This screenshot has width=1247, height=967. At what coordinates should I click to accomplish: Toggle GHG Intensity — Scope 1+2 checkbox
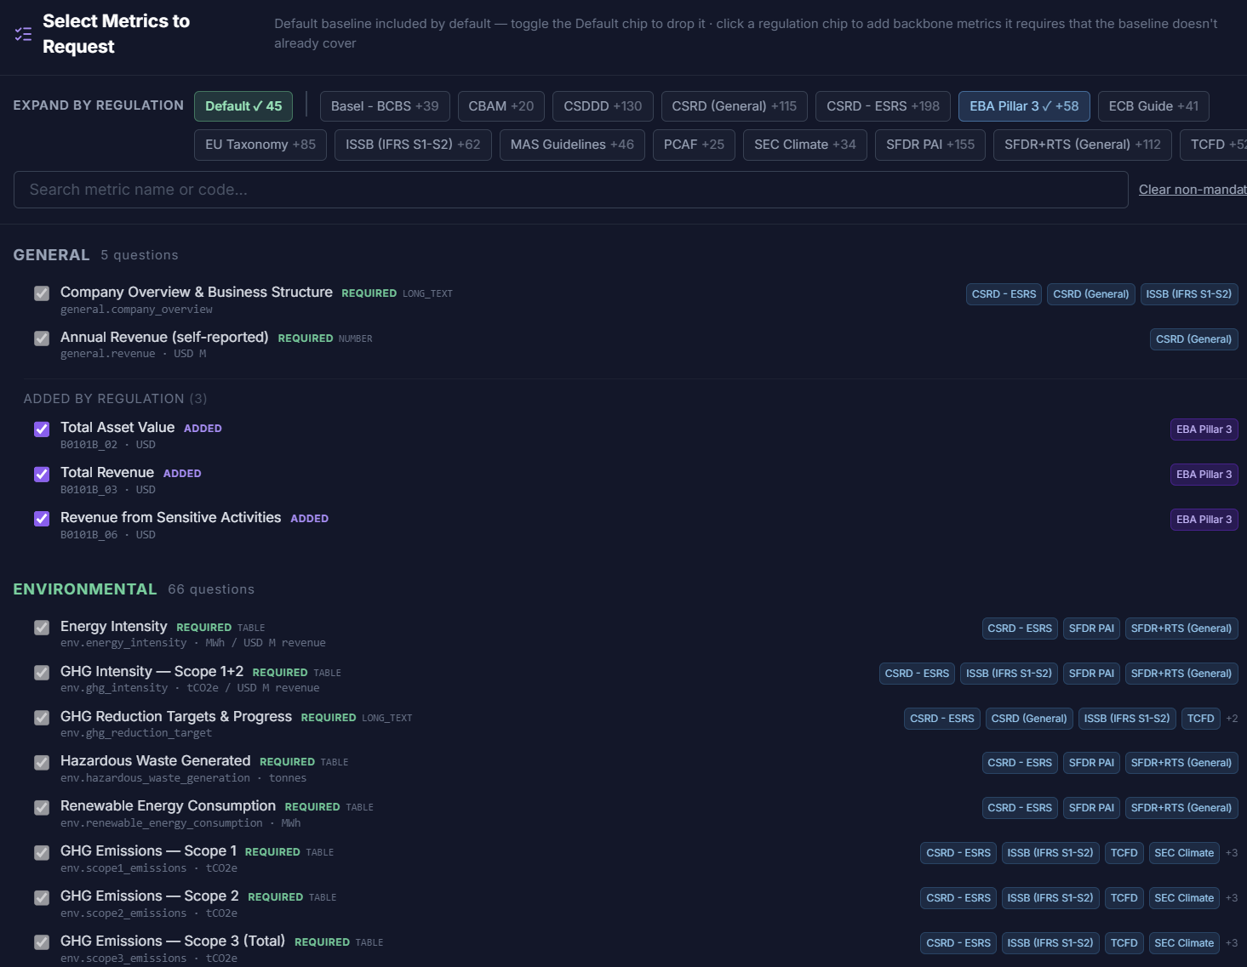pos(42,673)
